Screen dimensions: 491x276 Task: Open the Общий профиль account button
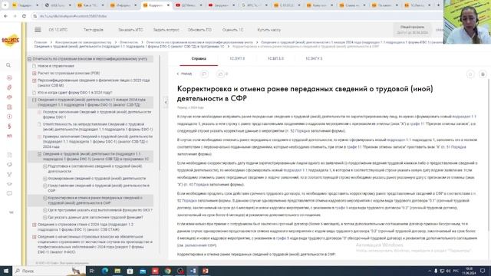[x=412, y=30]
